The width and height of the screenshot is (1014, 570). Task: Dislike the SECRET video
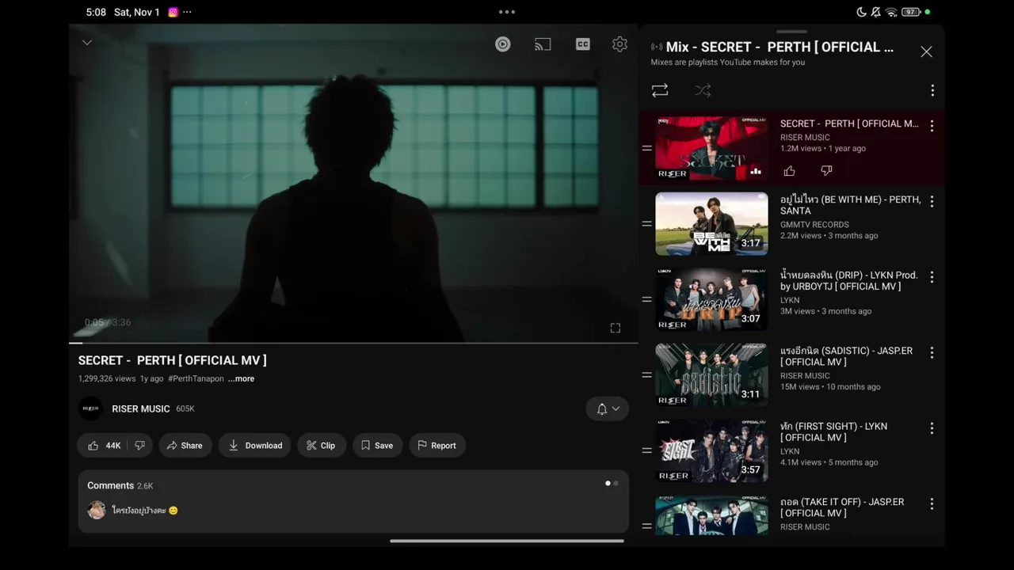[140, 446]
